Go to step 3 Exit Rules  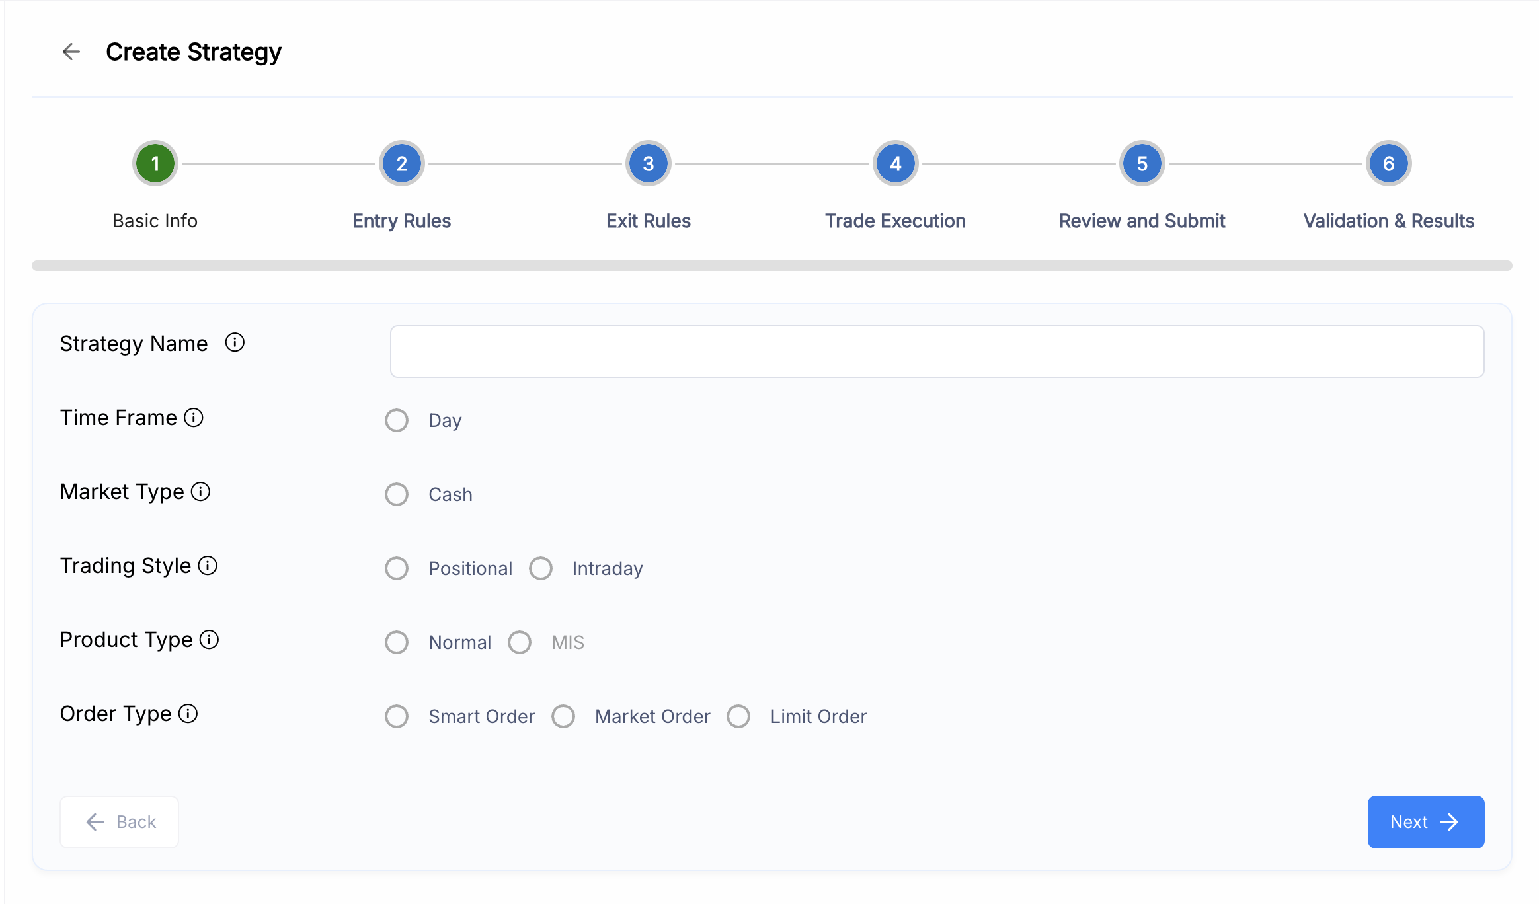[648, 163]
